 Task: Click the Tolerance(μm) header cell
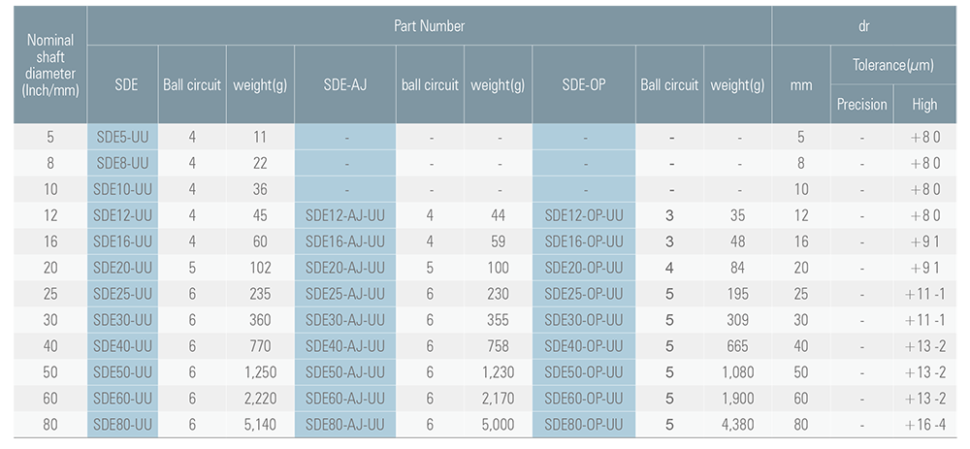pos(892,65)
